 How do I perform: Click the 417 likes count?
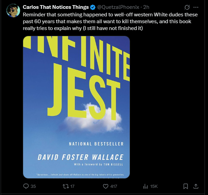114,186
